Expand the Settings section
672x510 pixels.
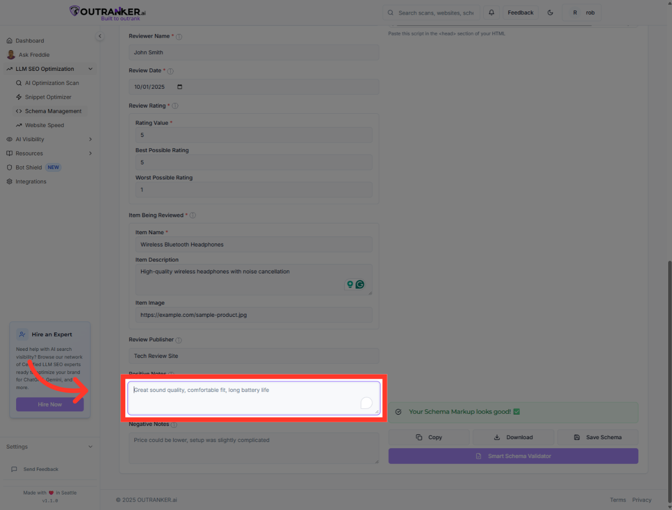pos(49,447)
